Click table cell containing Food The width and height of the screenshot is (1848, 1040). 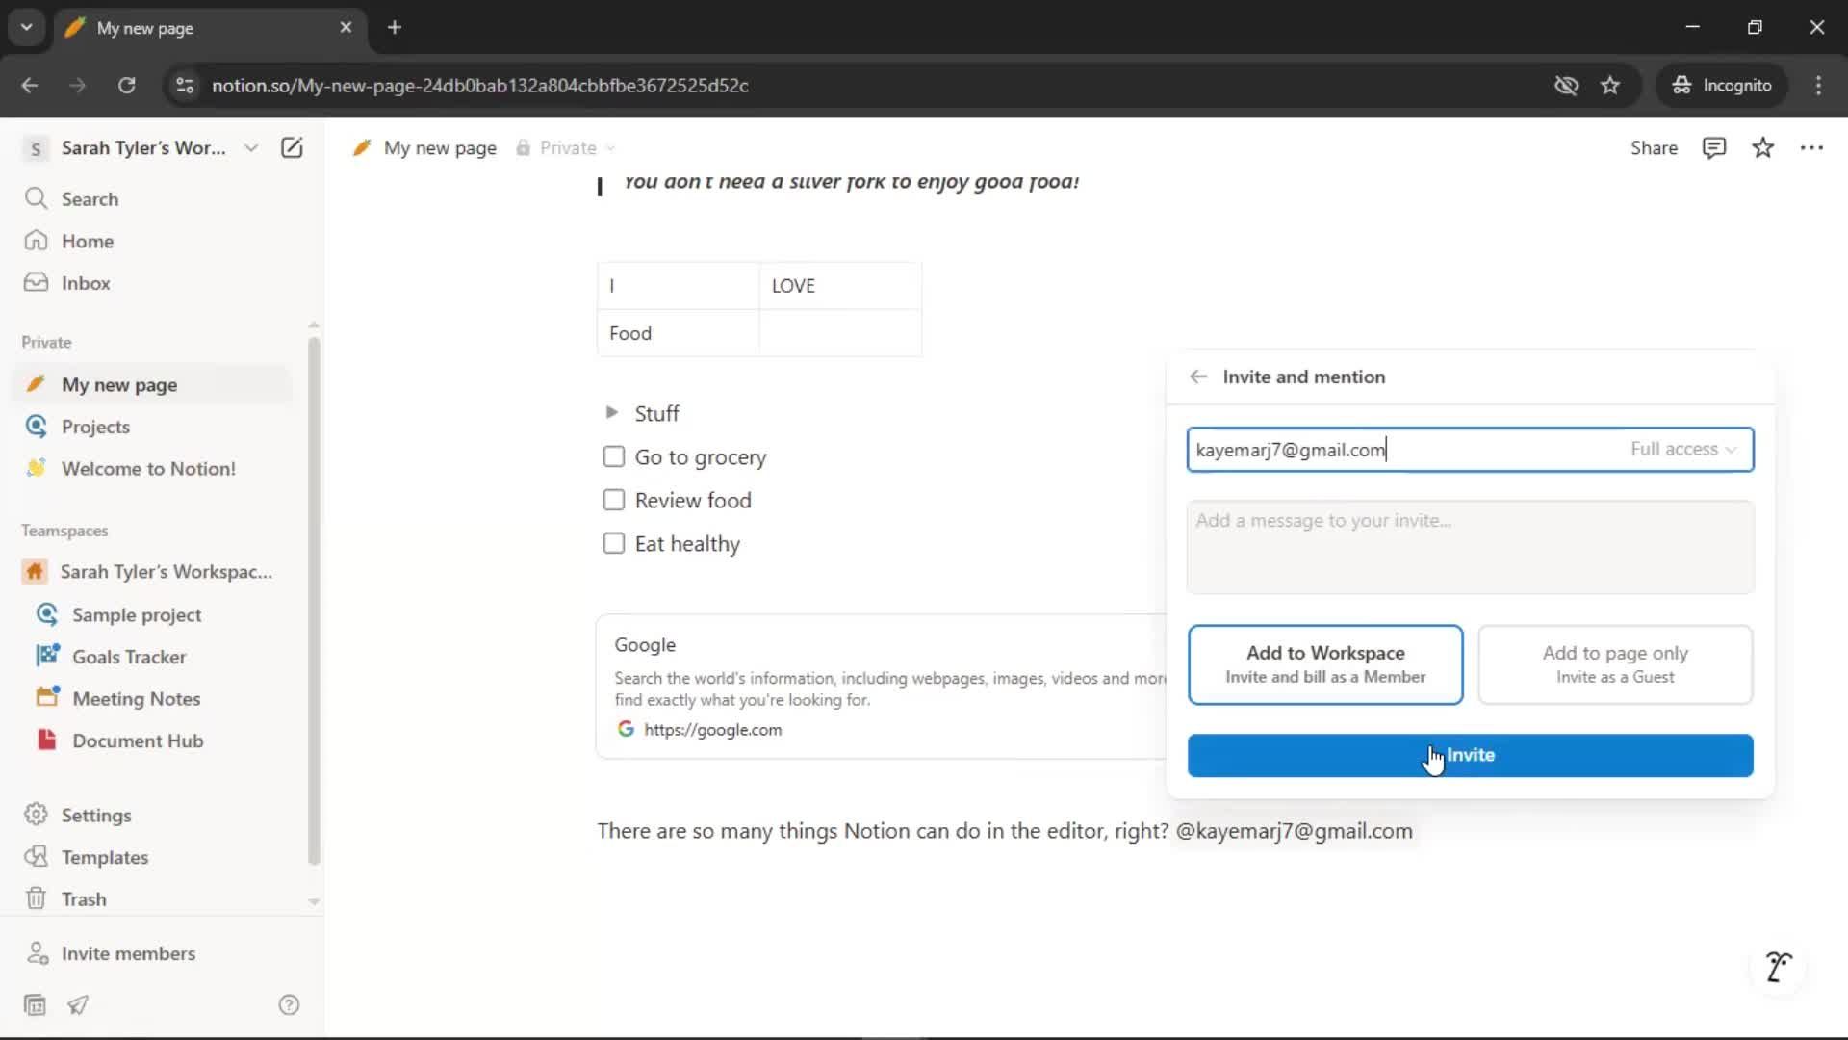(679, 333)
